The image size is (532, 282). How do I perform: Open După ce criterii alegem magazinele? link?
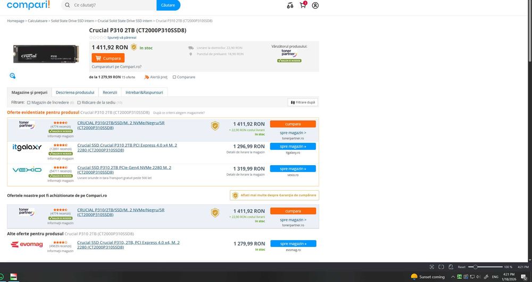[x=179, y=113]
